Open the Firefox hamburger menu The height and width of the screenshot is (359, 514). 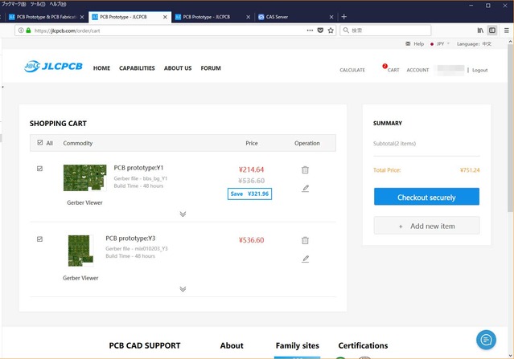[x=507, y=31]
